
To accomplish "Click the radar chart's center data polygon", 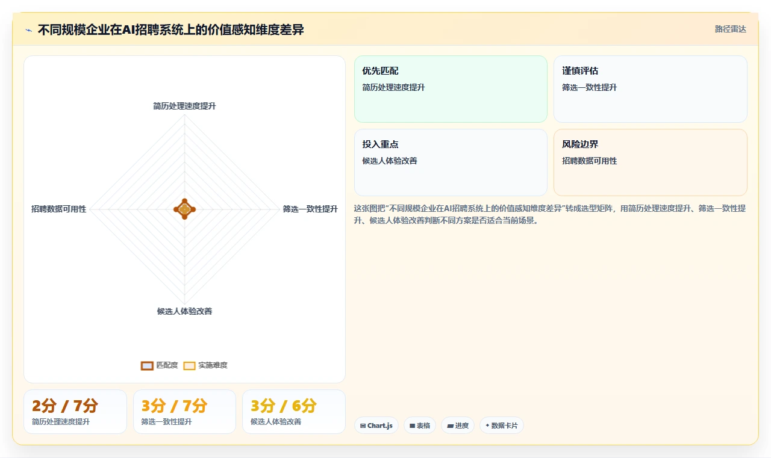I will [184, 209].
